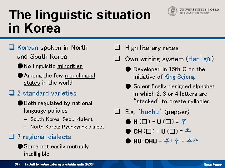This screenshot has width=225, height=168.
Task: Click the 'HU-CHU' bold label
Action: pos(145,141)
